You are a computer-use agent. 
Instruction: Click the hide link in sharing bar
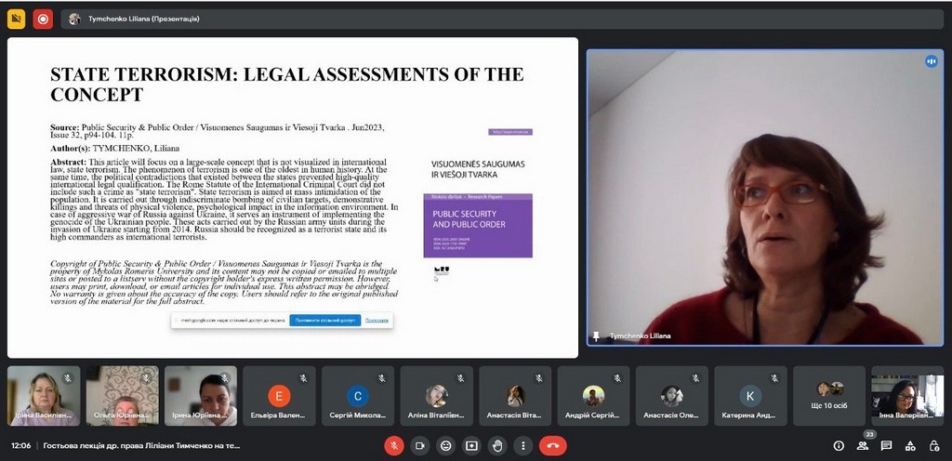tap(377, 320)
